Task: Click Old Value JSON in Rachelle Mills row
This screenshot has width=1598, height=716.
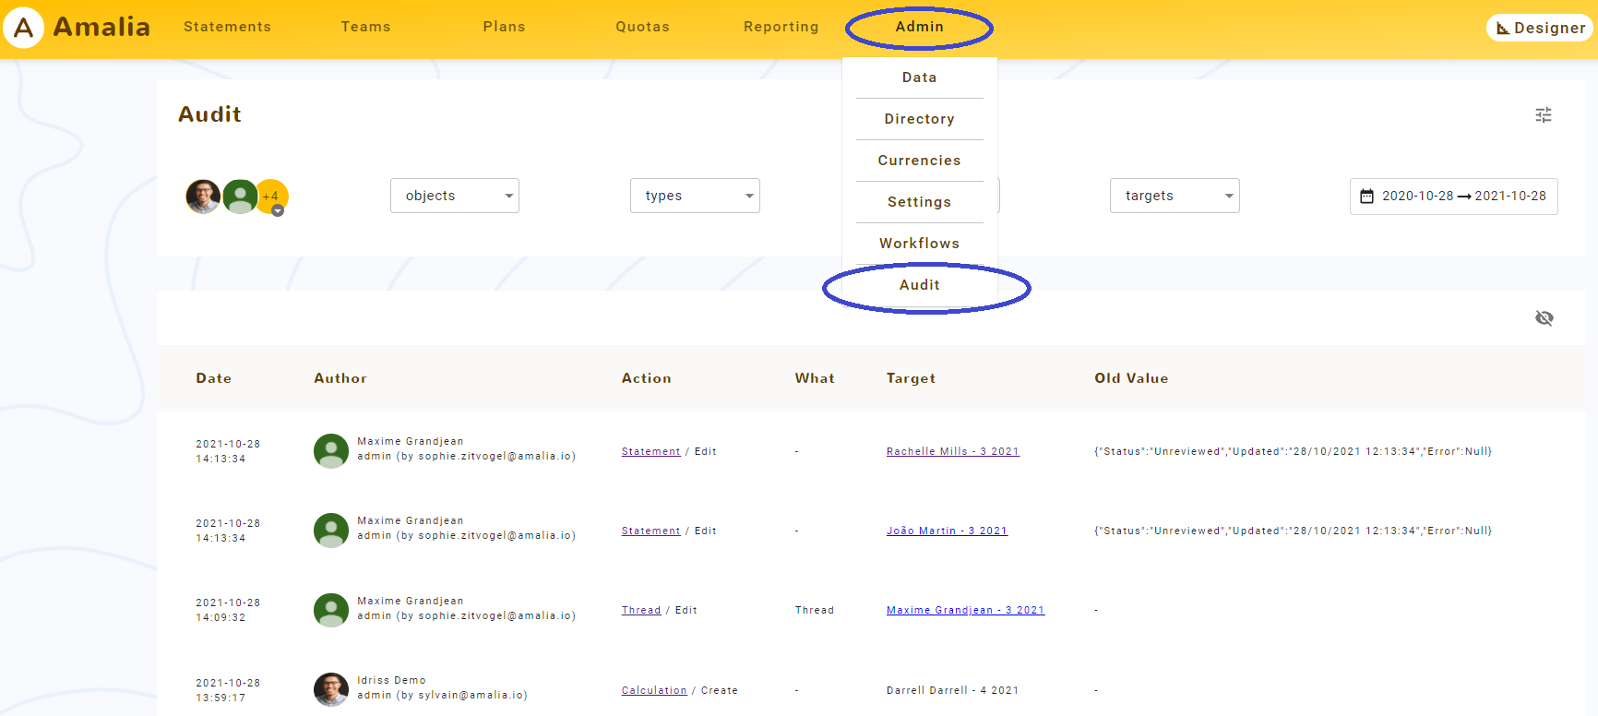Action: pyautogui.click(x=1294, y=451)
